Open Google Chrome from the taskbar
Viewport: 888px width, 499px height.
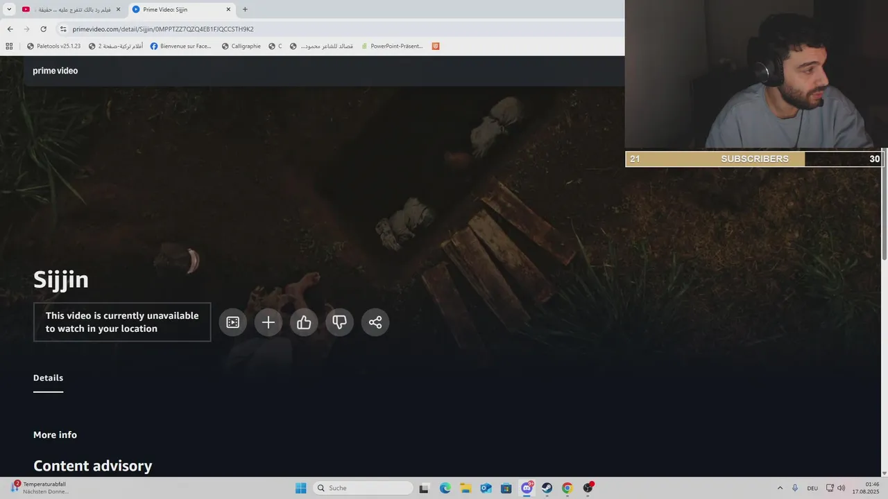pyautogui.click(x=567, y=488)
